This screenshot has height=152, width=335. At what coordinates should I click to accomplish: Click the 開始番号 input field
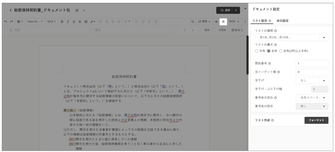point(312,64)
